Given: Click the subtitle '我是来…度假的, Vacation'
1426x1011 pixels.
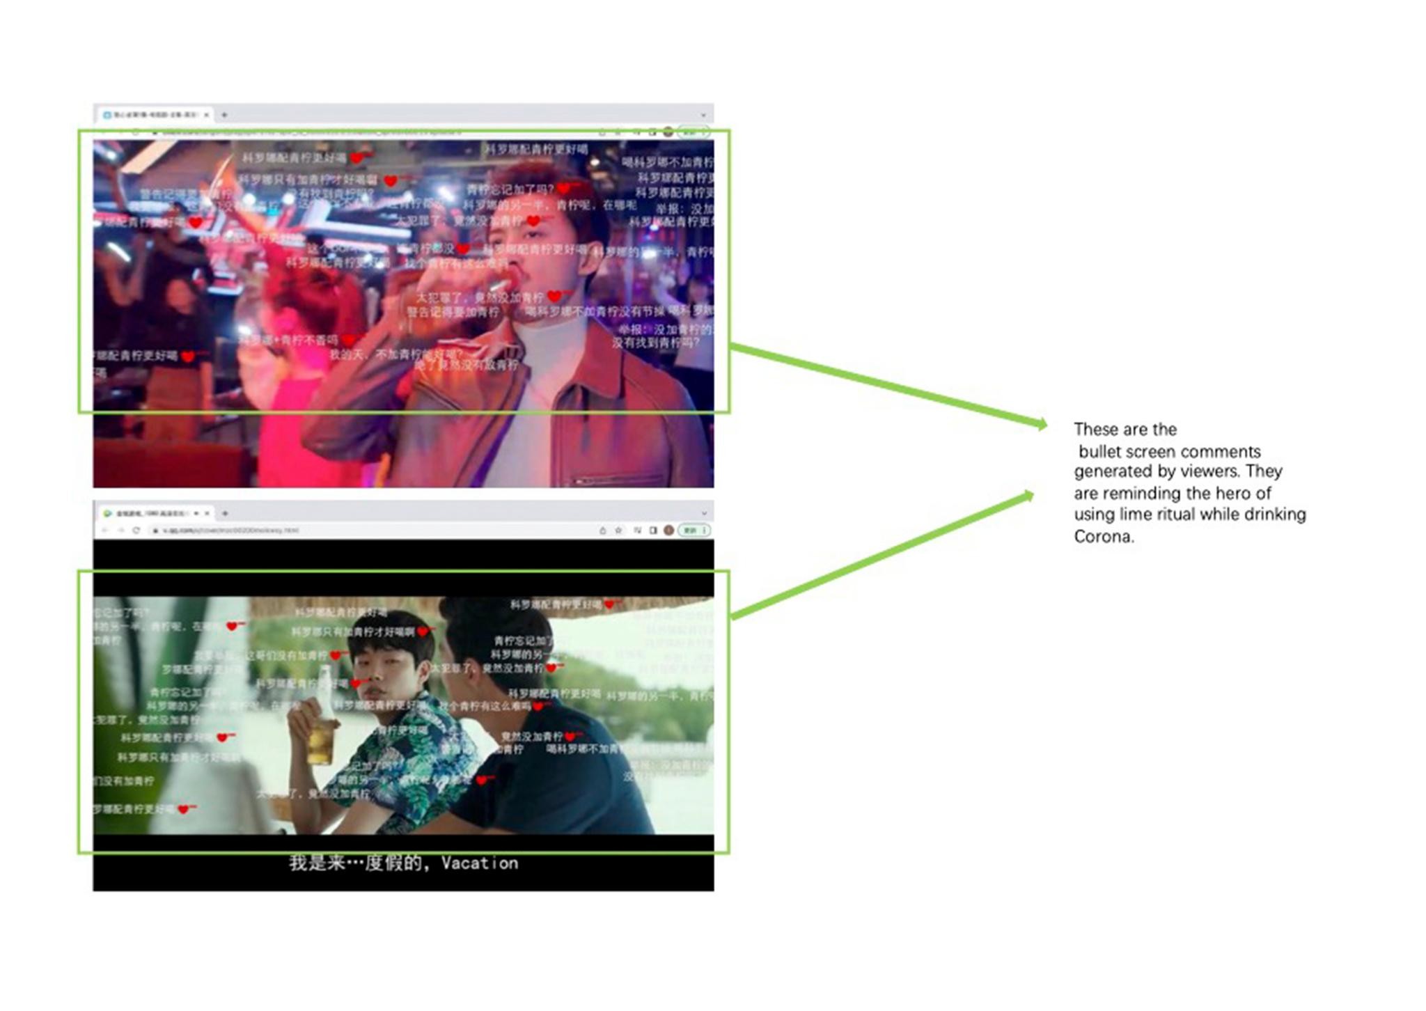Looking at the screenshot, I should 404,863.
